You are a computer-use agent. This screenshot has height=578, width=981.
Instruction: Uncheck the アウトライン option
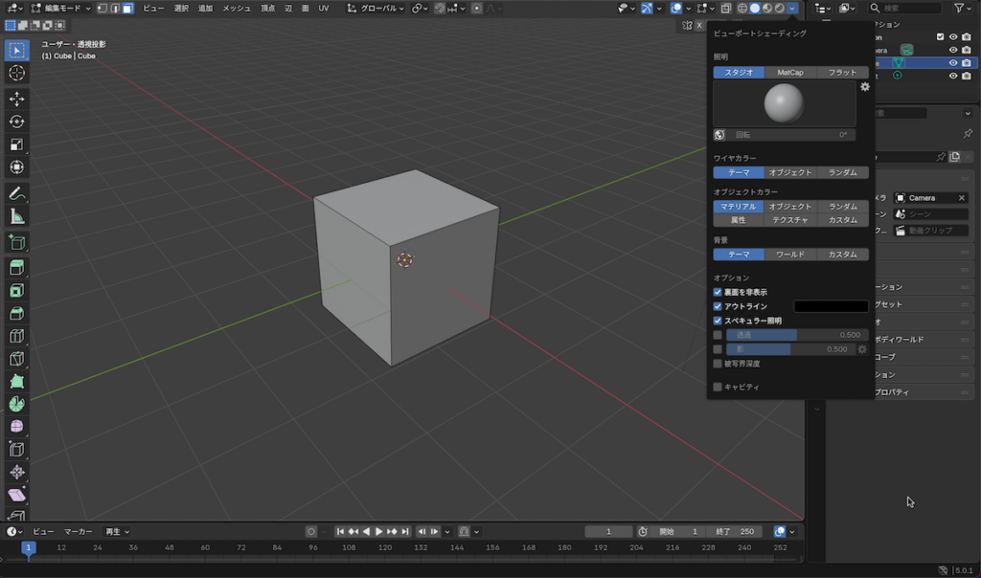[x=718, y=306]
